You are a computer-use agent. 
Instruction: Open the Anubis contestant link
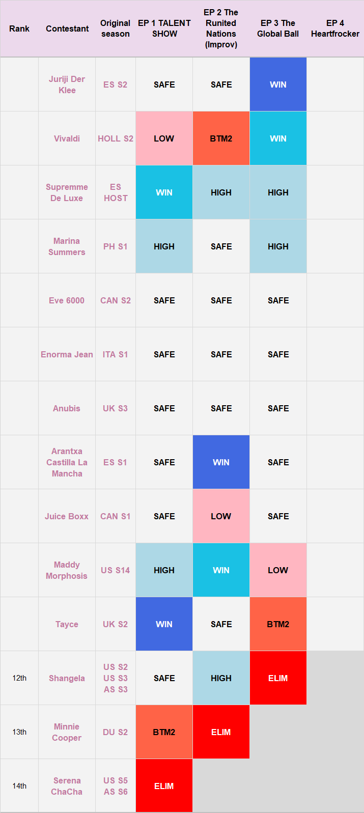67,408
